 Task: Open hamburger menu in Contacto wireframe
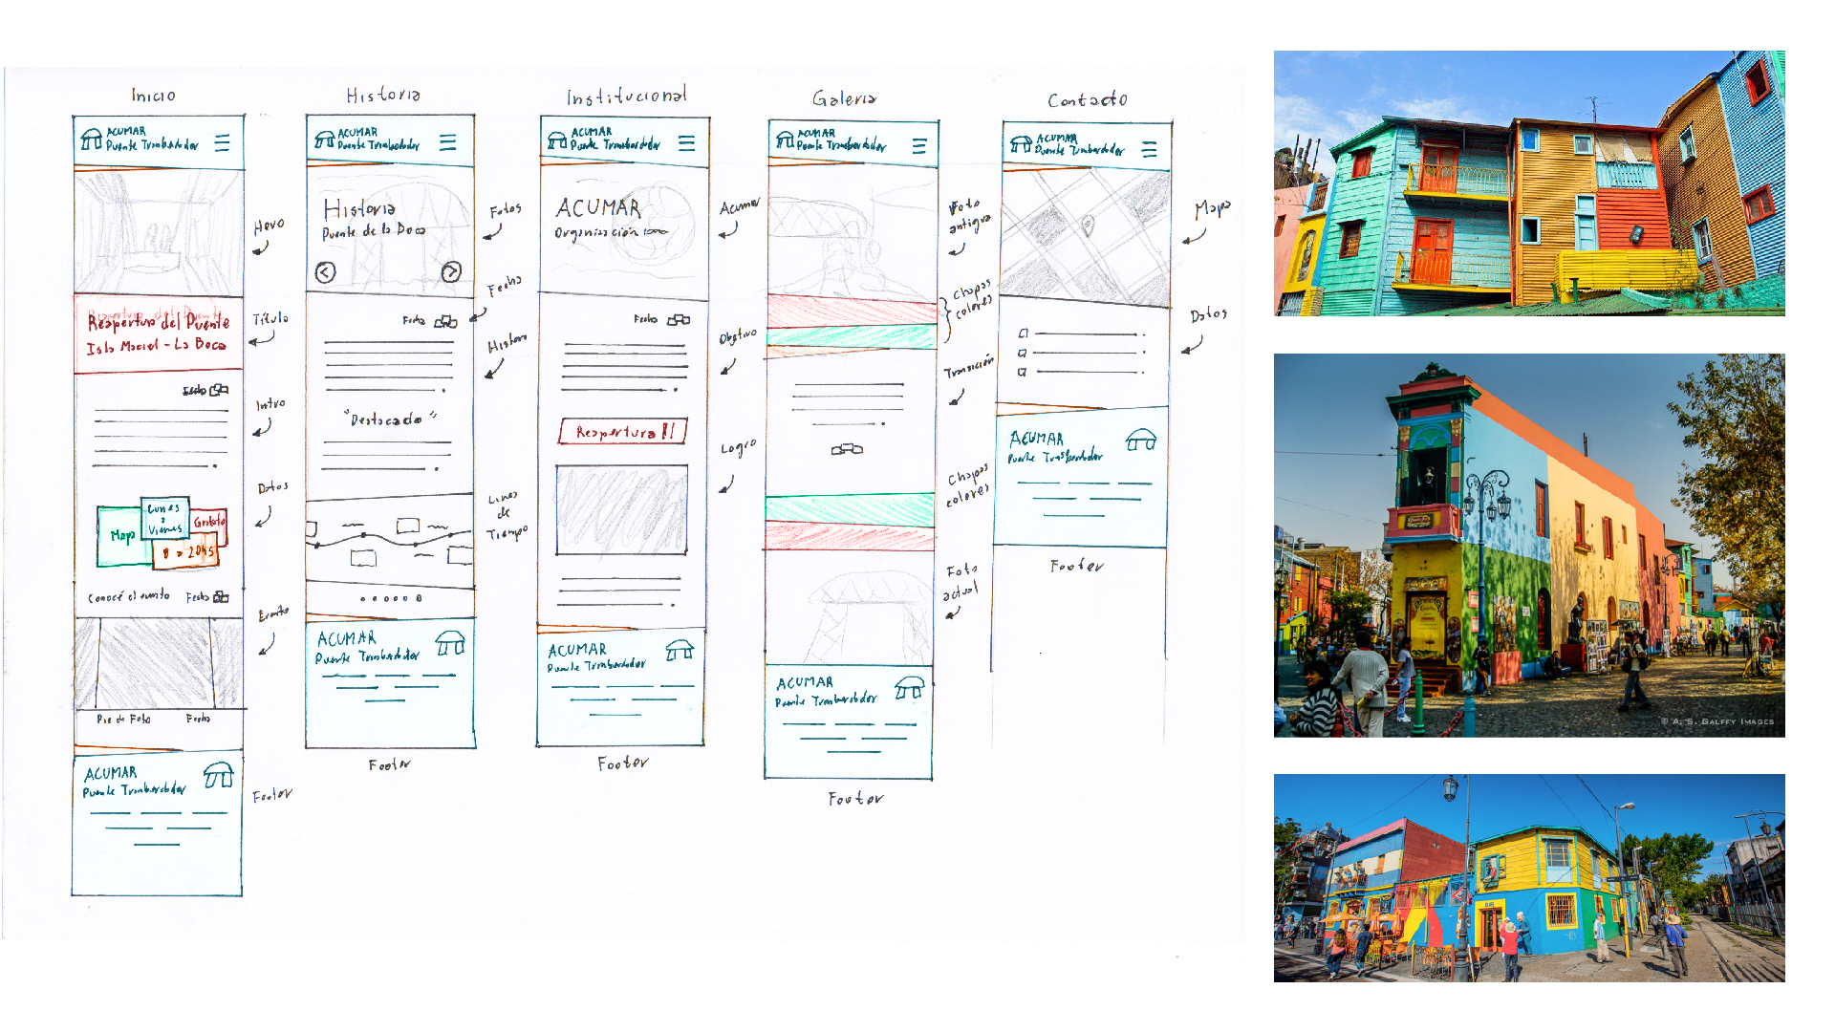(1149, 150)
